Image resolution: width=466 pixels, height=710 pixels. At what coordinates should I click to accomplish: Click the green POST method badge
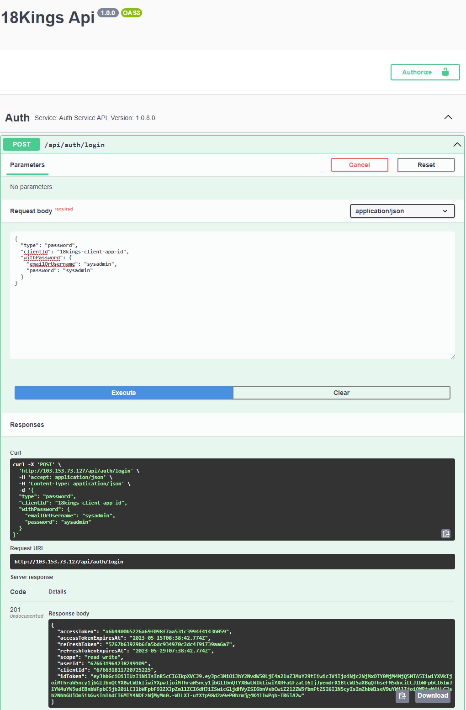tap(21, 144)
